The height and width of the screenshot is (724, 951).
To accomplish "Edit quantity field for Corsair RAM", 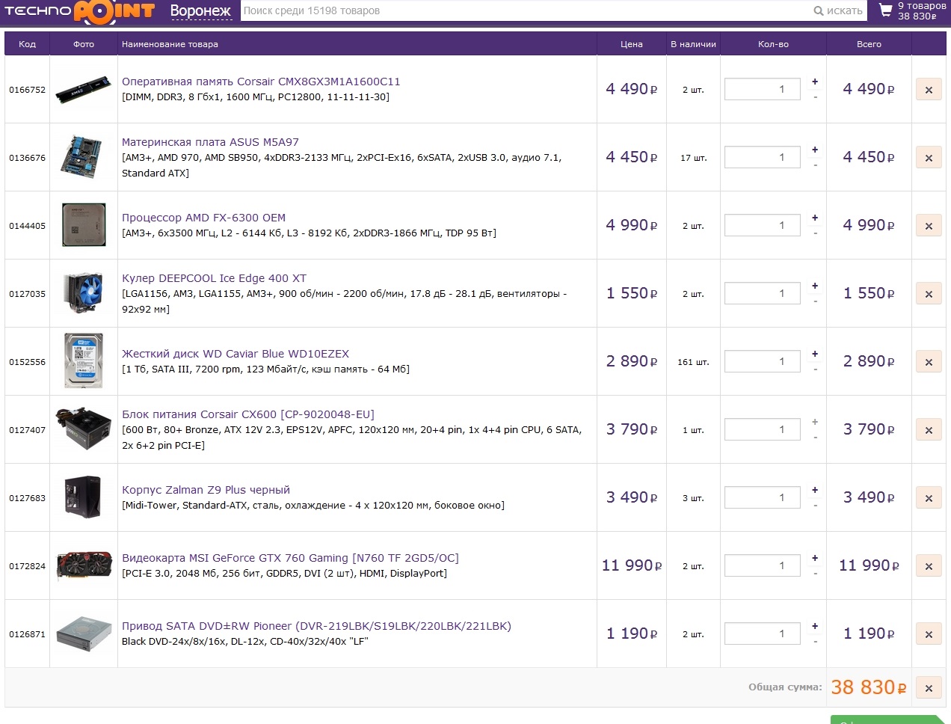I will (763, 89).
